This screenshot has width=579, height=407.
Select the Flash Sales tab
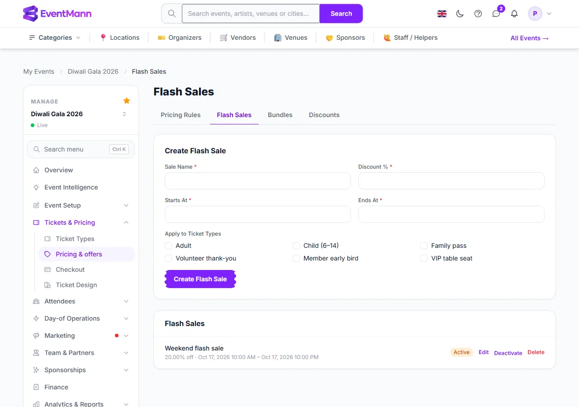click(234, 115)
